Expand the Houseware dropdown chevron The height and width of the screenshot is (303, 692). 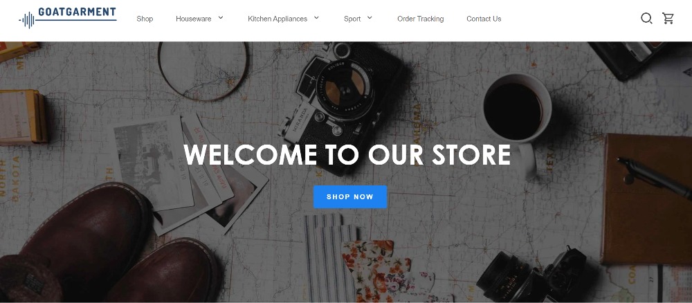[221, 18]
